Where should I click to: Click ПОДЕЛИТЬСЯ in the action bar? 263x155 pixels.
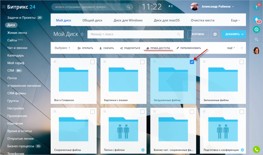(130, 48)
